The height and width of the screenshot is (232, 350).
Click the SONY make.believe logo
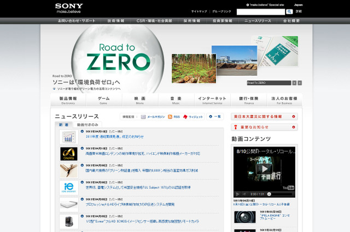pos(69,8)
